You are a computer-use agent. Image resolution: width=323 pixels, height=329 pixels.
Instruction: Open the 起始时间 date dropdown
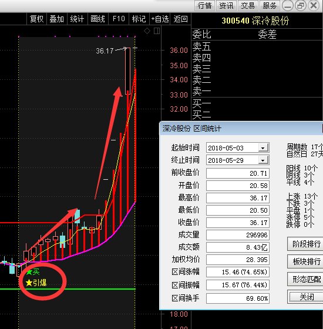(263, 148)
